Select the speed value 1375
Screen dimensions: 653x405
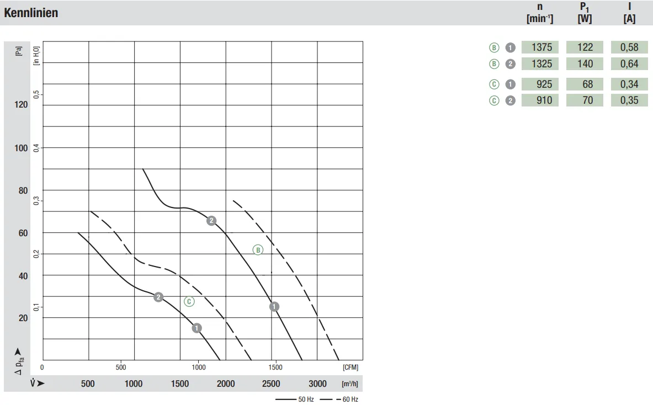point(541,47)
